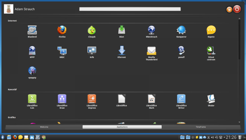
Task: Launch LibreOffice Writer
Action: tap(181, 102)
